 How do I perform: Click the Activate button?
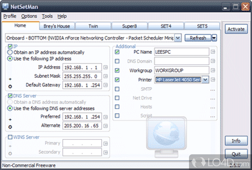[236, 29]
